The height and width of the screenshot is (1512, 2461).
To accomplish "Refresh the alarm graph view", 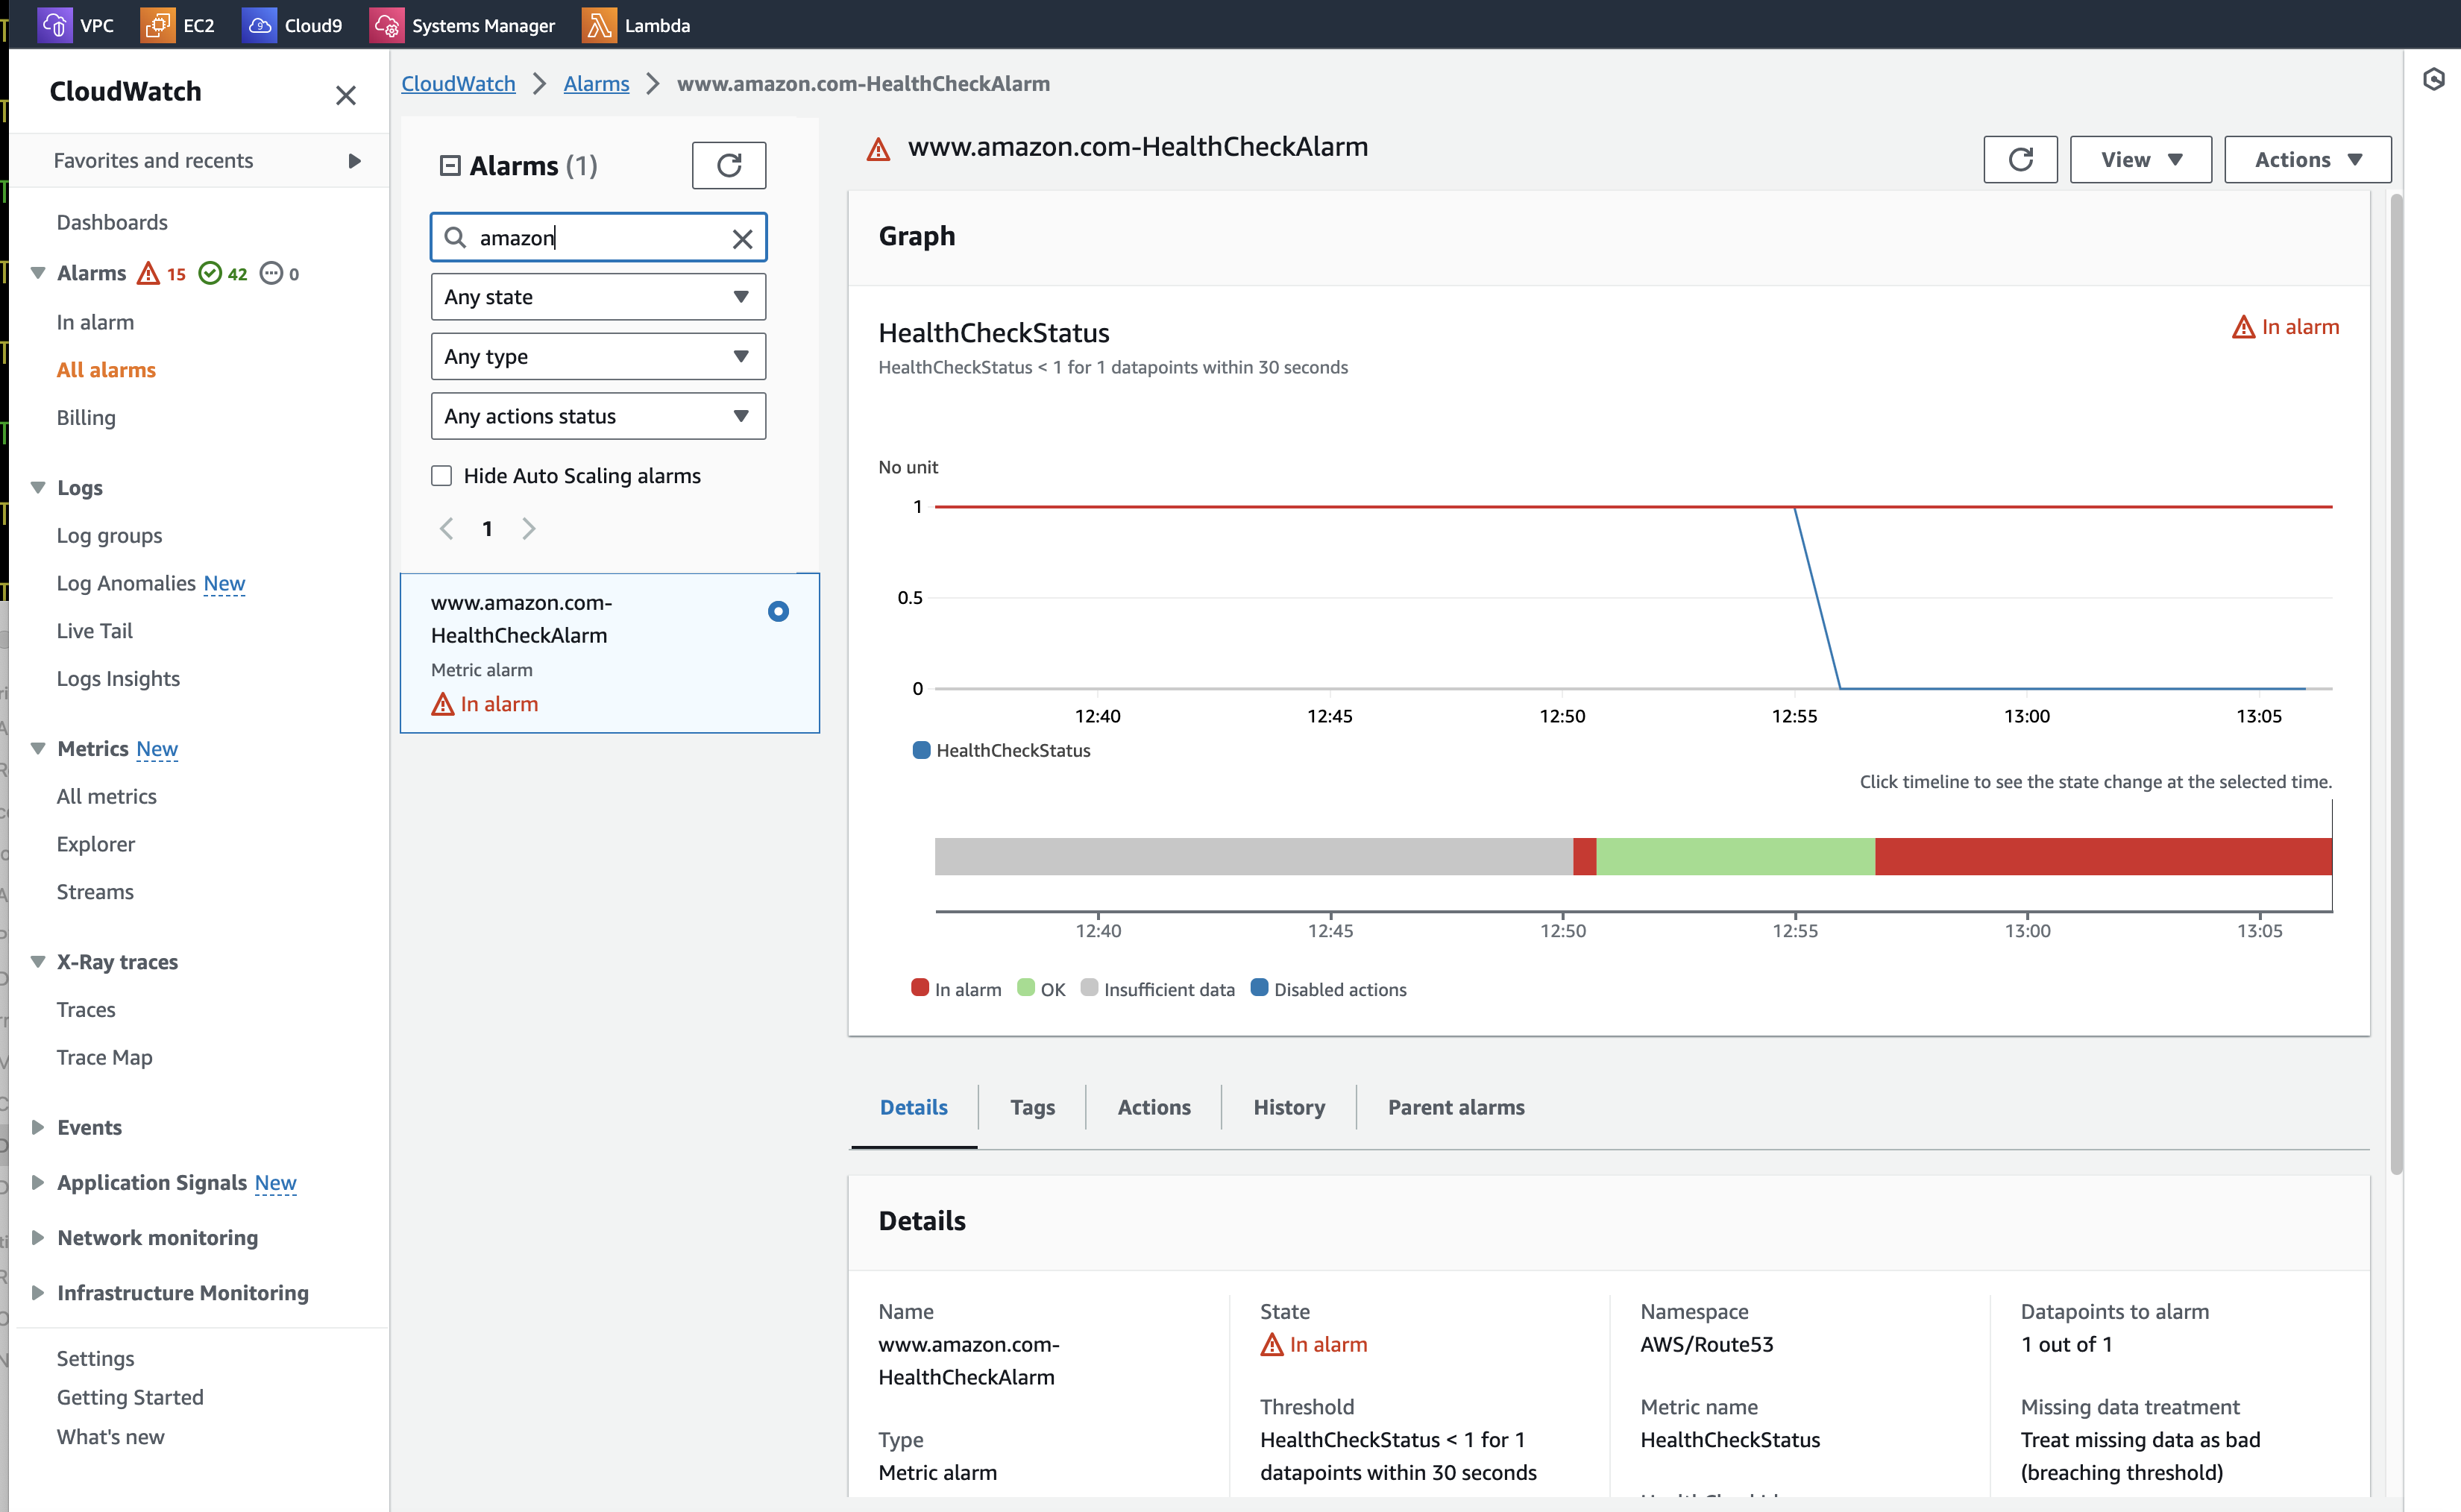I will (x=2020, y=160).
